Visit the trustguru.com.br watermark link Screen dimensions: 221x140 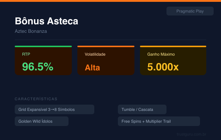click(x=192, y=134)
